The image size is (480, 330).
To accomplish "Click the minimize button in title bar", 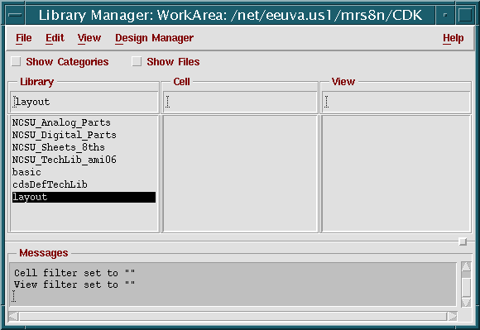I will click(445, 15).
